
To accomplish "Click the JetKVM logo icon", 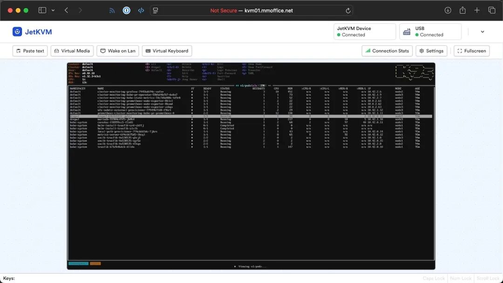I will point(17,31).
